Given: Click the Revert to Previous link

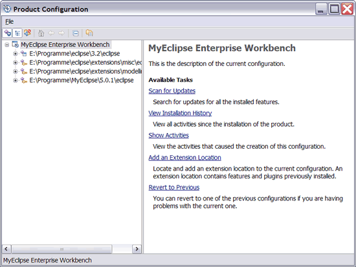Looking at the screenshot, I should 174,187.
